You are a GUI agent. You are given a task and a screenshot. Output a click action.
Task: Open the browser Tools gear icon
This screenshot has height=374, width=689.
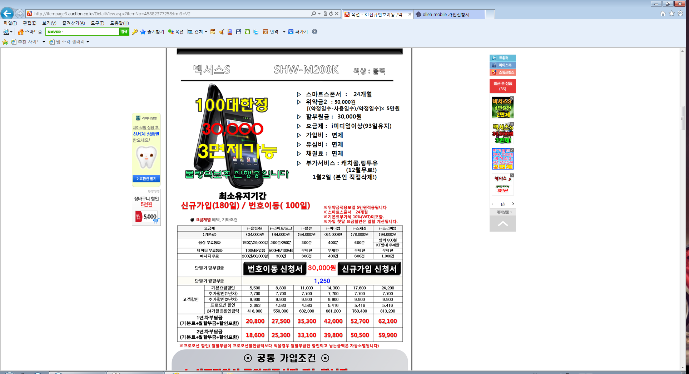tap(680, 14)
